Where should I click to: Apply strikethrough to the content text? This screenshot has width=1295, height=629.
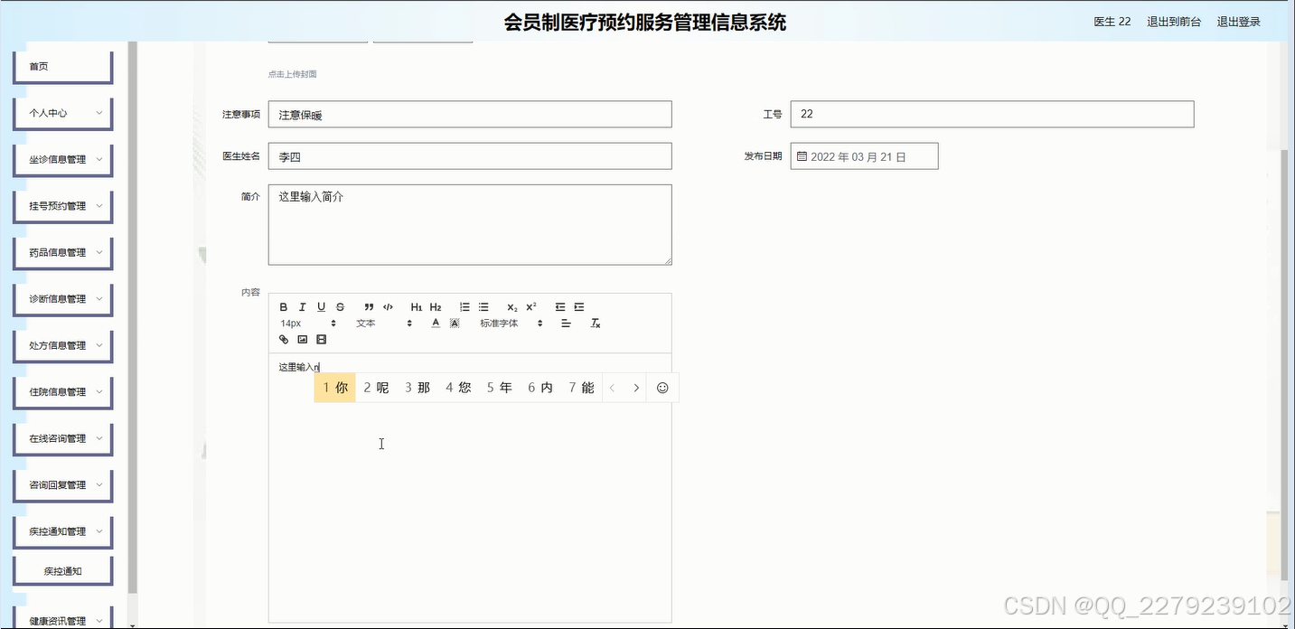[340, 306]
